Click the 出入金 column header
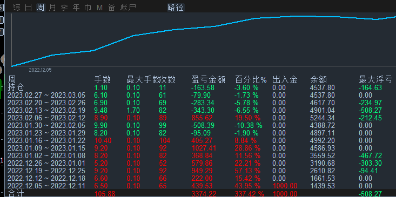 285,80
